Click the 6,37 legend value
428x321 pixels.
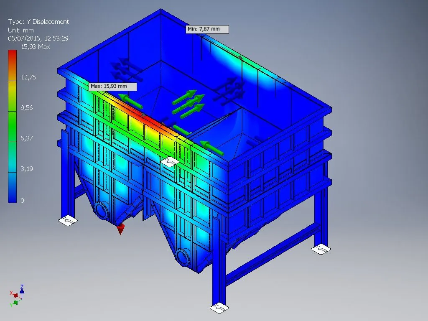pos(26,138)
